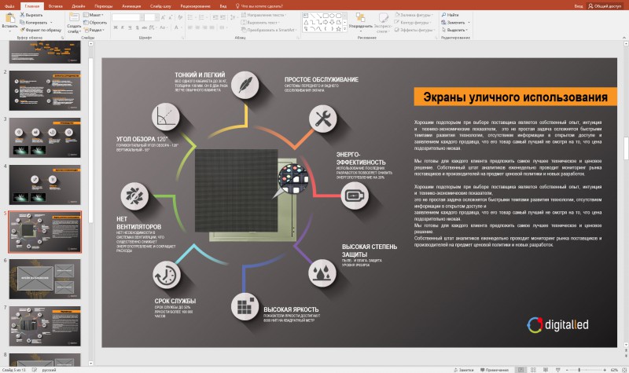Increase font size with larger A
The height and width of the screenshot is (373, 629).
164,17
